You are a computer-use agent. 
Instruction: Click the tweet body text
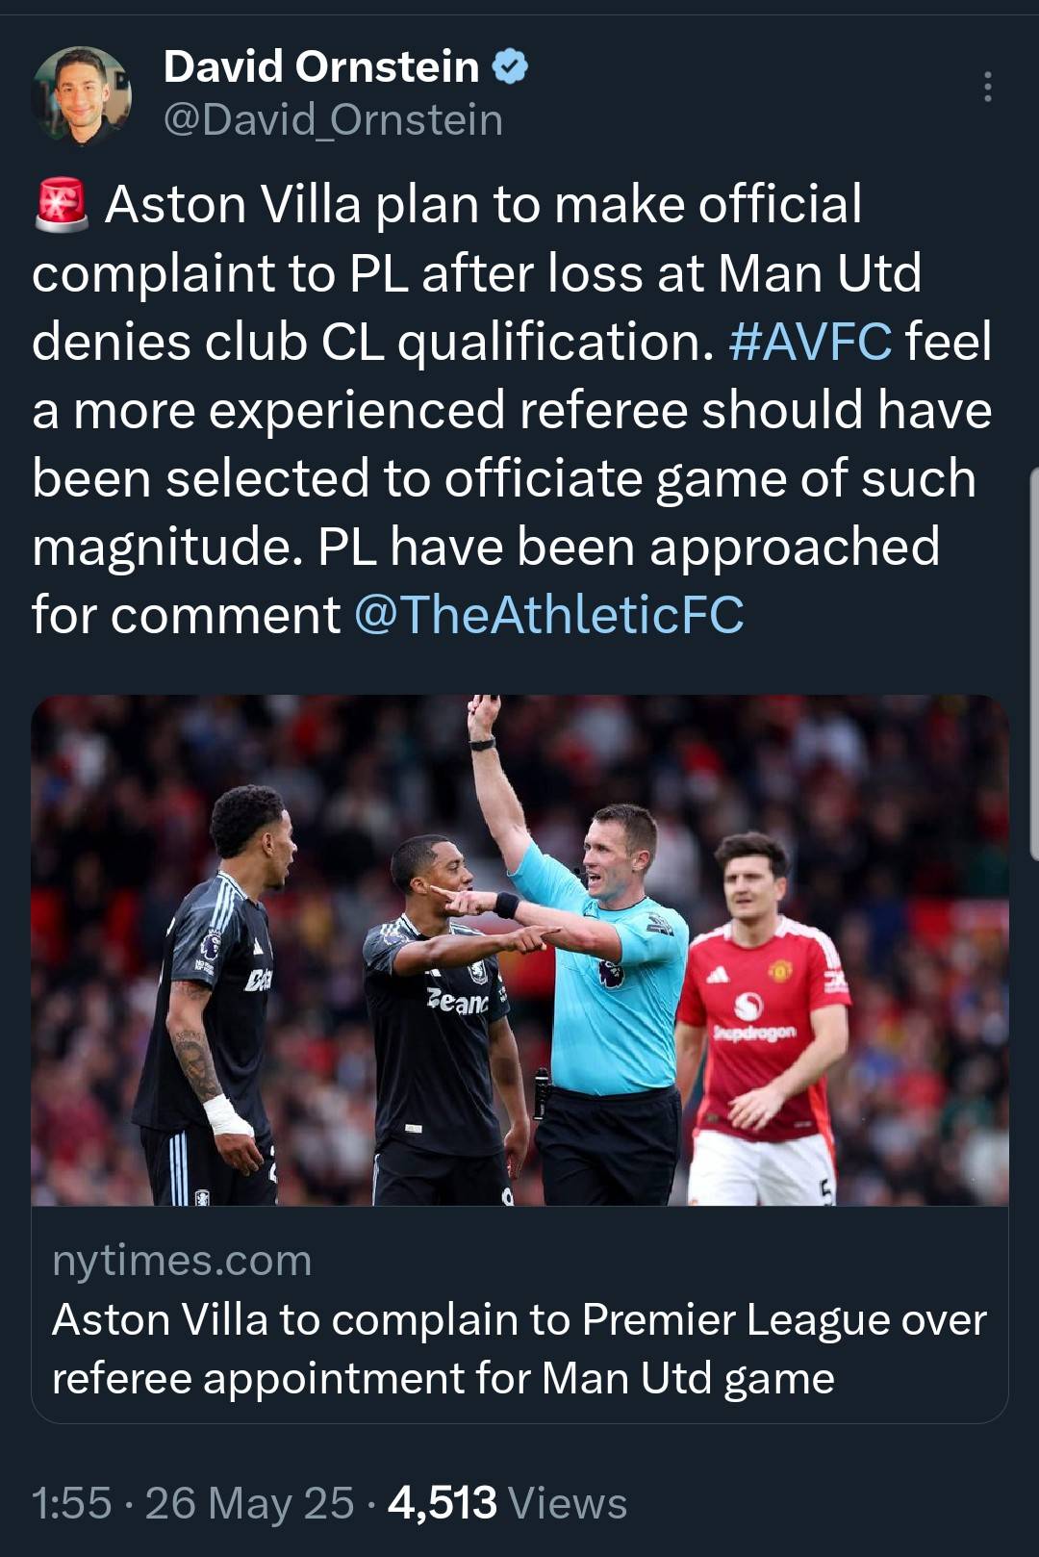pyautogui.click(x=512, y=409)
